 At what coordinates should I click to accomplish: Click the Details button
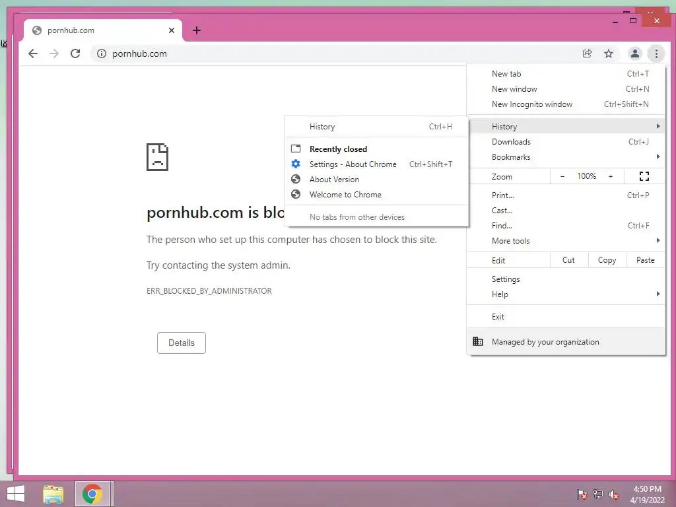(182, 343)
